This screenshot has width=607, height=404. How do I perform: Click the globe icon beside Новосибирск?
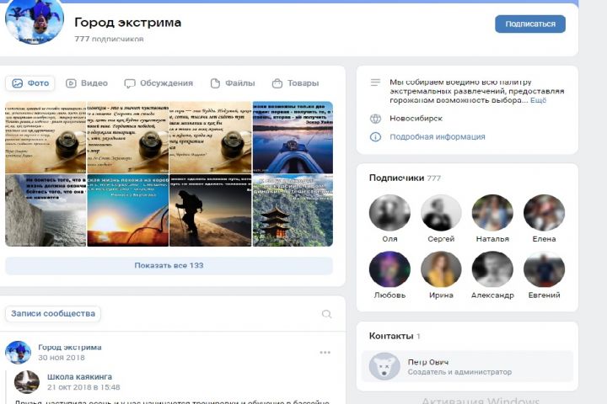[375, 119]
